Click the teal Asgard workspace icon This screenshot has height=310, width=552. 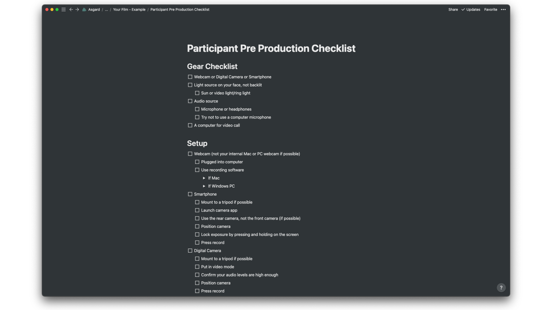pos(84,9)
